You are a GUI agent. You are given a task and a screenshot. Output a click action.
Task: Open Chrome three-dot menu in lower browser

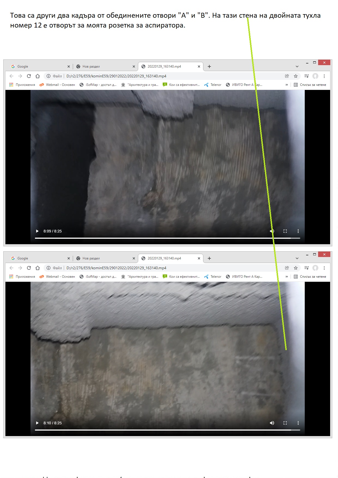tap(324, 268)
